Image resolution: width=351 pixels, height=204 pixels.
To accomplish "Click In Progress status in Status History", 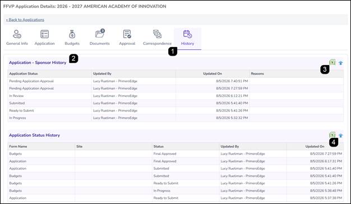I will click(x=162, y=191).
